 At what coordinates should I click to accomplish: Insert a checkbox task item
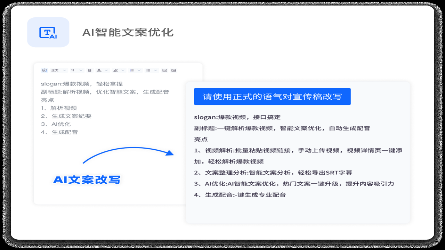click(x=164, y=70)
